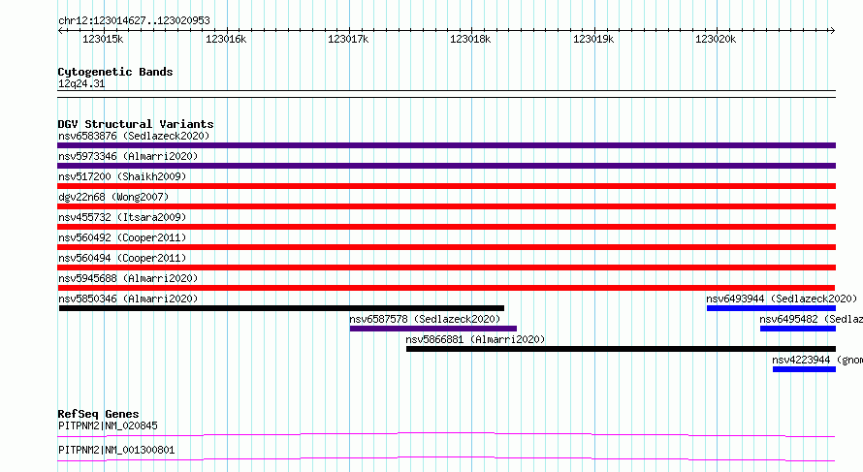Click the nsv6583876 (Sedlazeck2020) variant label
Viewport: 863px width, 472px height.
click(134, 136)
